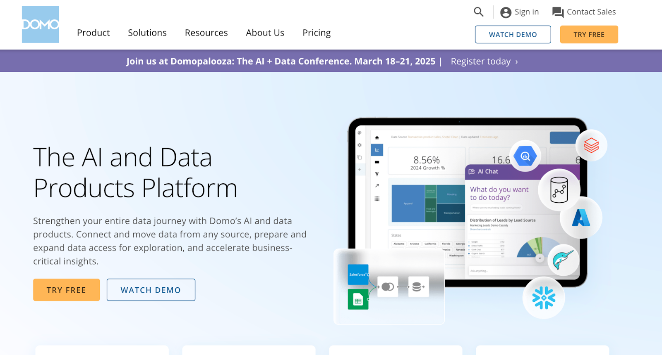Click the grid dots icon in tablet sidebar
The image size is (662, 355).
click(x=377, y=199)
